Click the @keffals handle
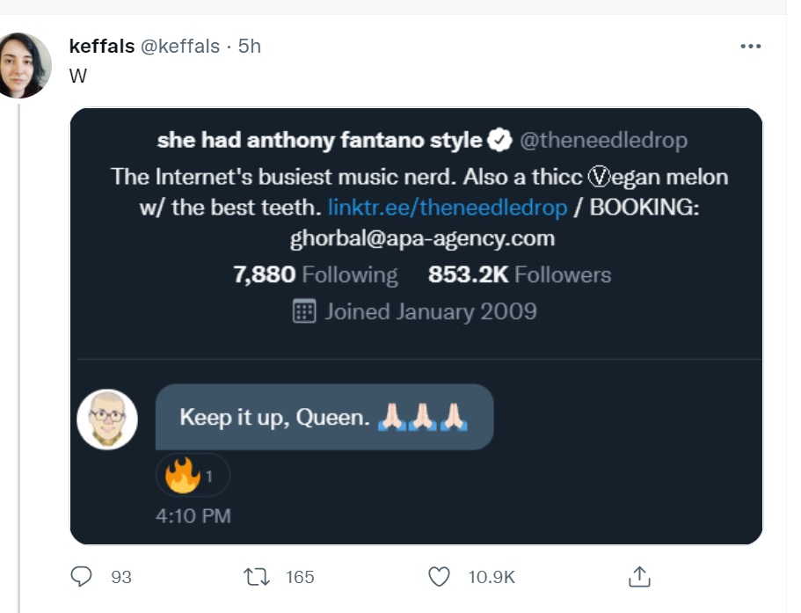 pos(179,47)
